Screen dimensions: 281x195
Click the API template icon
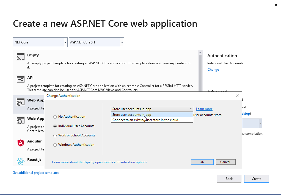[x=21, y=79]
